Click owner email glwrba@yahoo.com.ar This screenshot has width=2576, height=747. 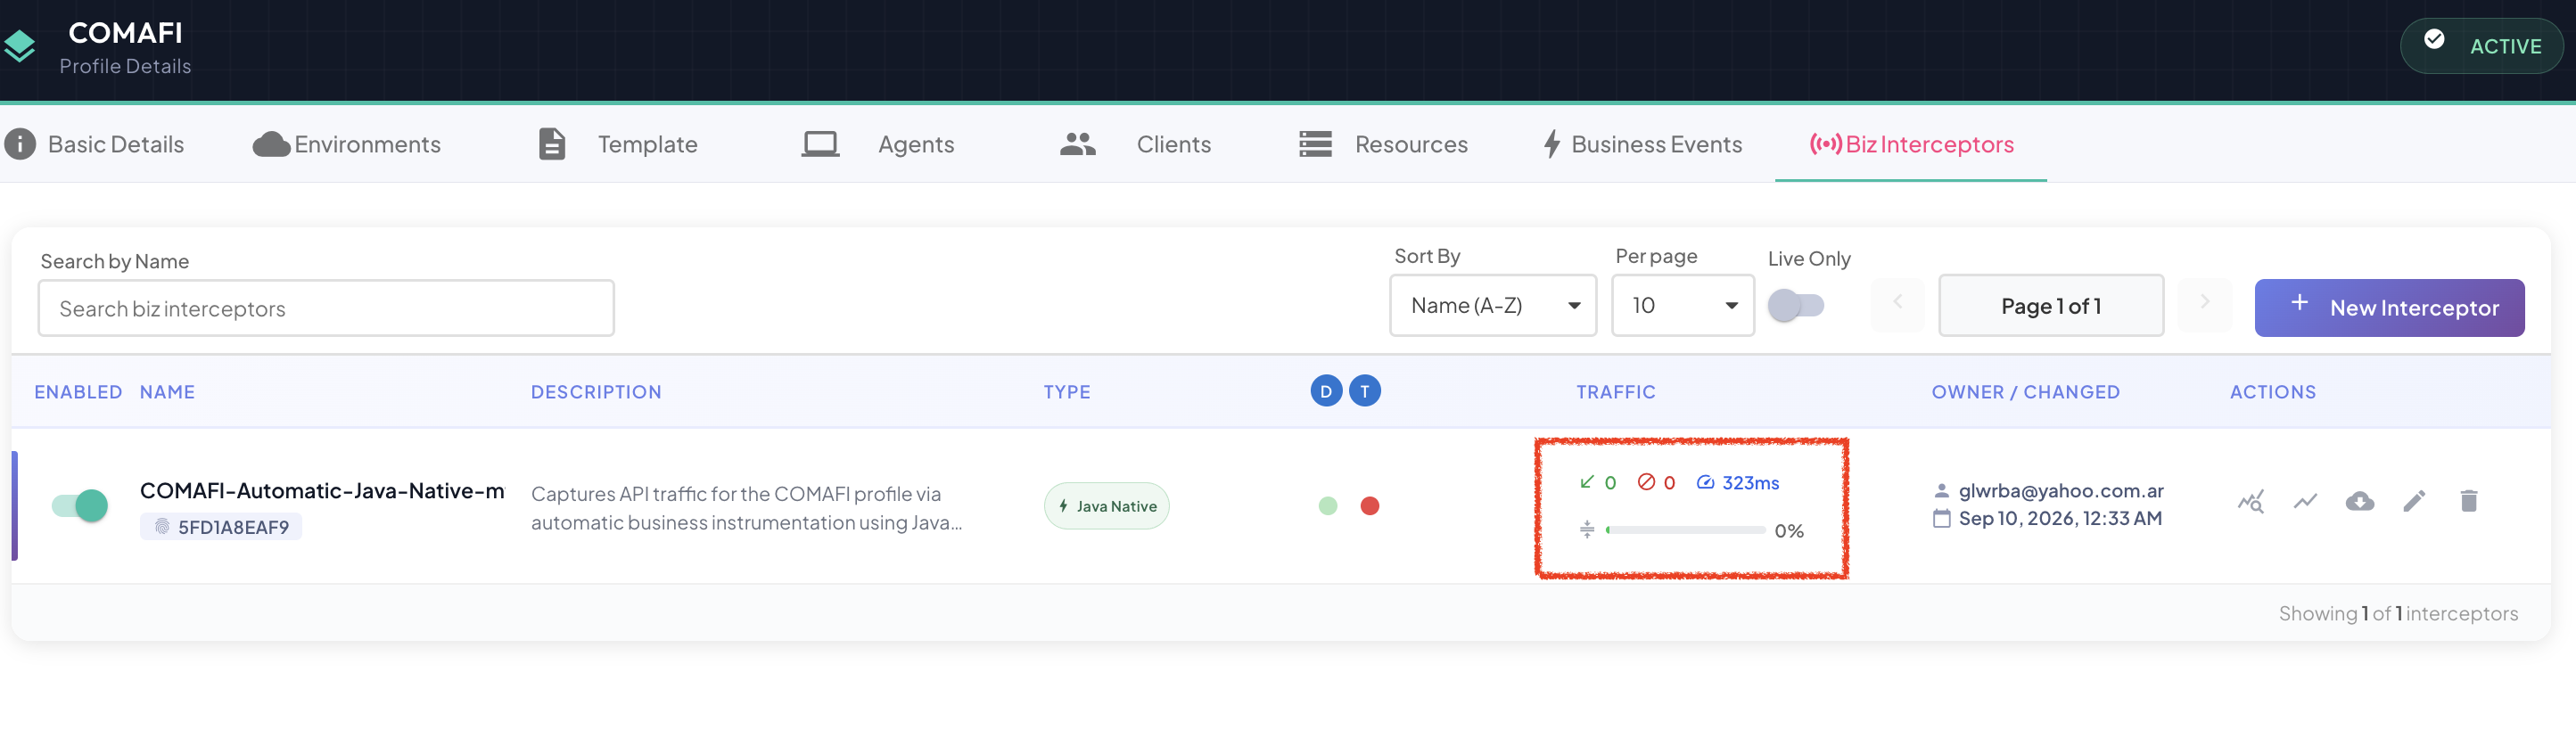2061,490
